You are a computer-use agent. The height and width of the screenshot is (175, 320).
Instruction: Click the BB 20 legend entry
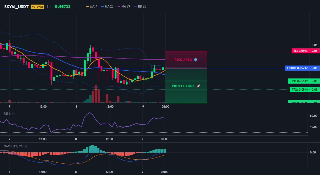140,6
